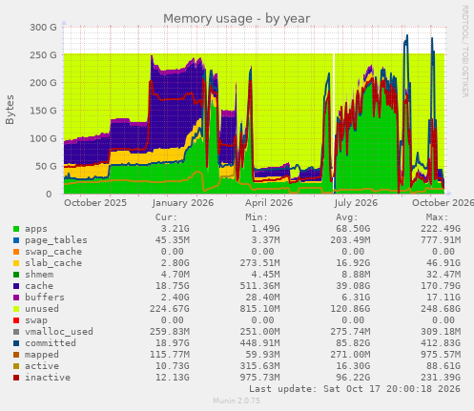474x411 pixels.
Task: Click committed average value 85.82G
Action: pyautogui.click(x=353, y=343)
